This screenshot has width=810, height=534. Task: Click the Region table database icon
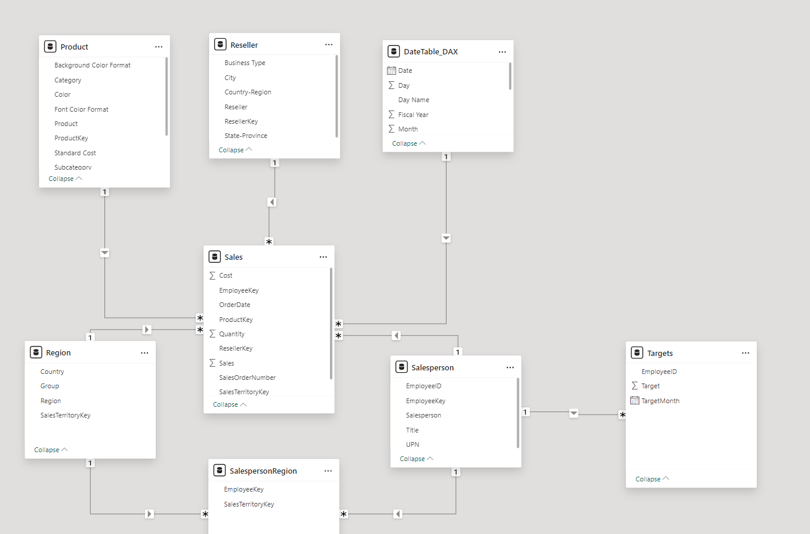pos(36,352)
